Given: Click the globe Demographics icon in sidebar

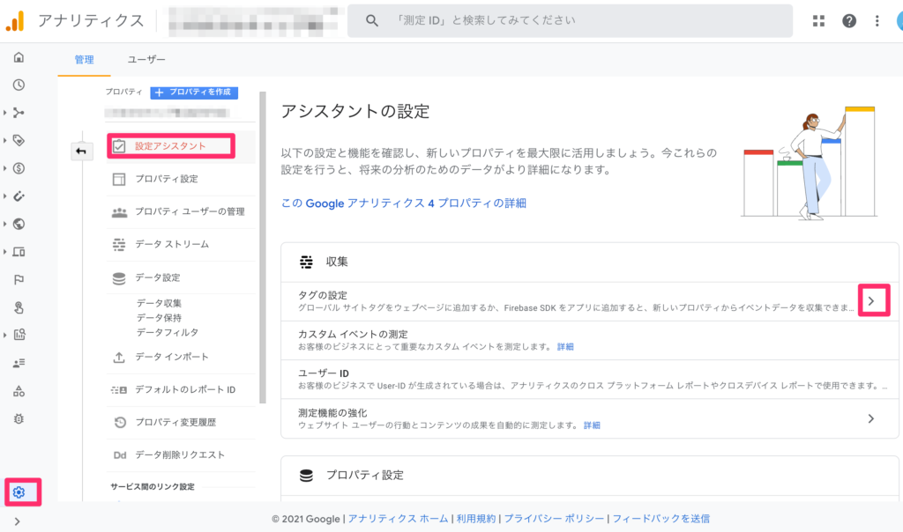Looking at the screenshot, I should (x=19, y=224).
